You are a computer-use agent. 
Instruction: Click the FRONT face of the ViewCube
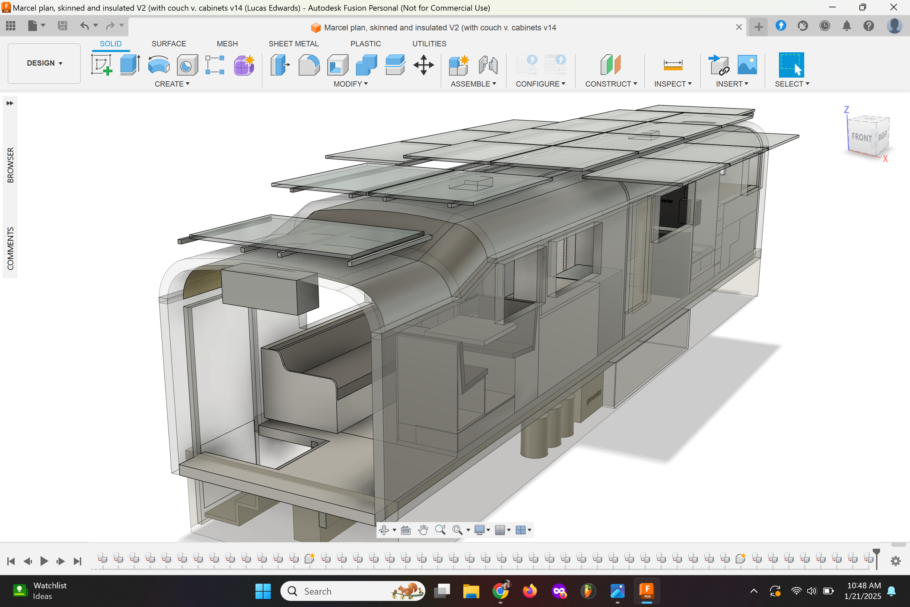pos(861,137)
